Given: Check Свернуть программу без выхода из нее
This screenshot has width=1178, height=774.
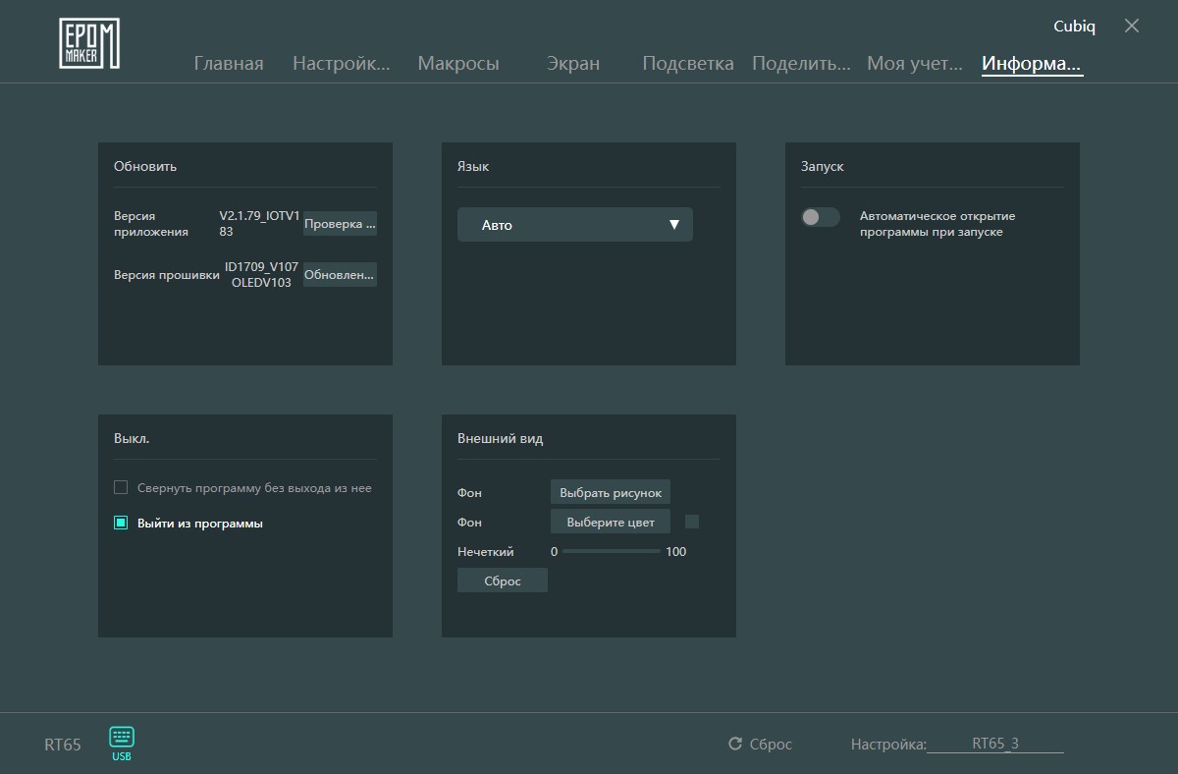Looking at the screenshot, I should 121,487.
